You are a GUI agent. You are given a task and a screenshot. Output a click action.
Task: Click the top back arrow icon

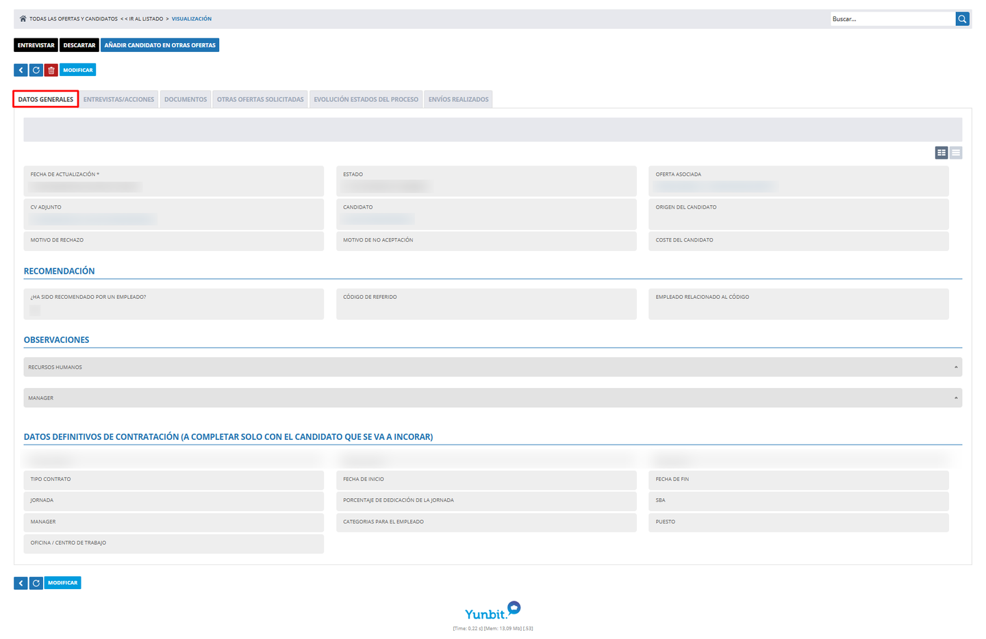21,70
